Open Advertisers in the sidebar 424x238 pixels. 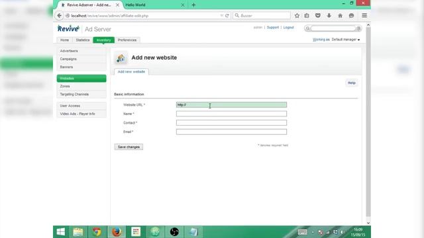pyautogui.click(x=81, y=51)
